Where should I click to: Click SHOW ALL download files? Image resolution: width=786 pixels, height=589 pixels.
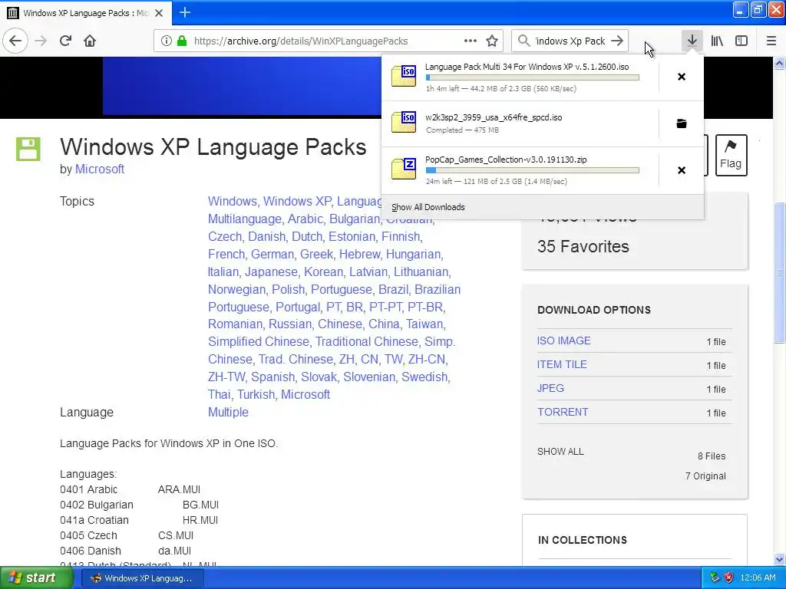(x=560, y=451)
